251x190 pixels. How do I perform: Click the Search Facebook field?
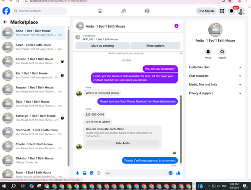click(x=39, y=11)
